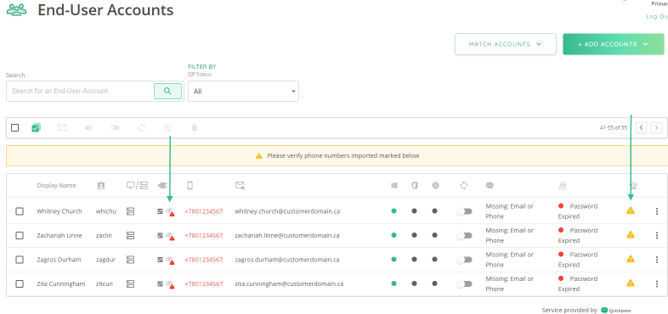The height and width of the screenshot is (314, 668).
Task: Click warning triangle for Whitney Church
Action: point(631,210)
